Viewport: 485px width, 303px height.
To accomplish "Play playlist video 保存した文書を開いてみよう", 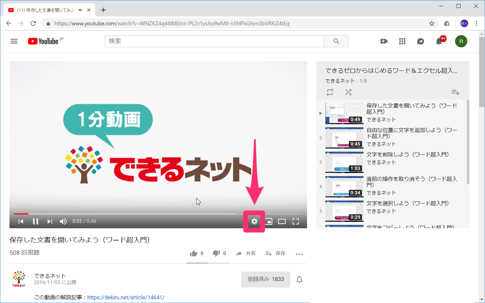I will 391,113.
